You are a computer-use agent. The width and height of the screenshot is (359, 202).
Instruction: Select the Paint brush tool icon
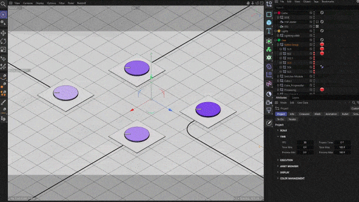tap(3, 102)
